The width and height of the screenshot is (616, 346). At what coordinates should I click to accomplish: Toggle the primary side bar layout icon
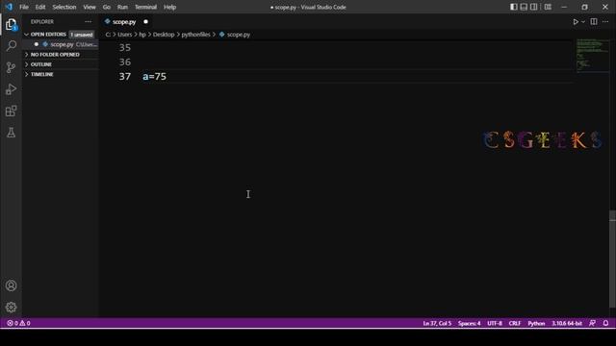tap(513, 7)
